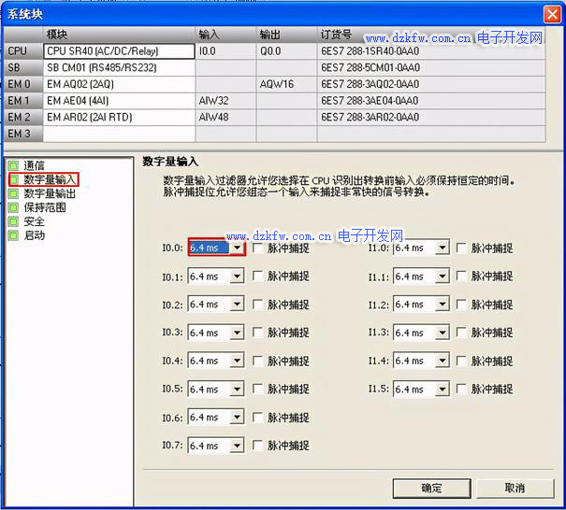
Task: Open the I0.0 filter time dropdown
Action: coord(238,248)
